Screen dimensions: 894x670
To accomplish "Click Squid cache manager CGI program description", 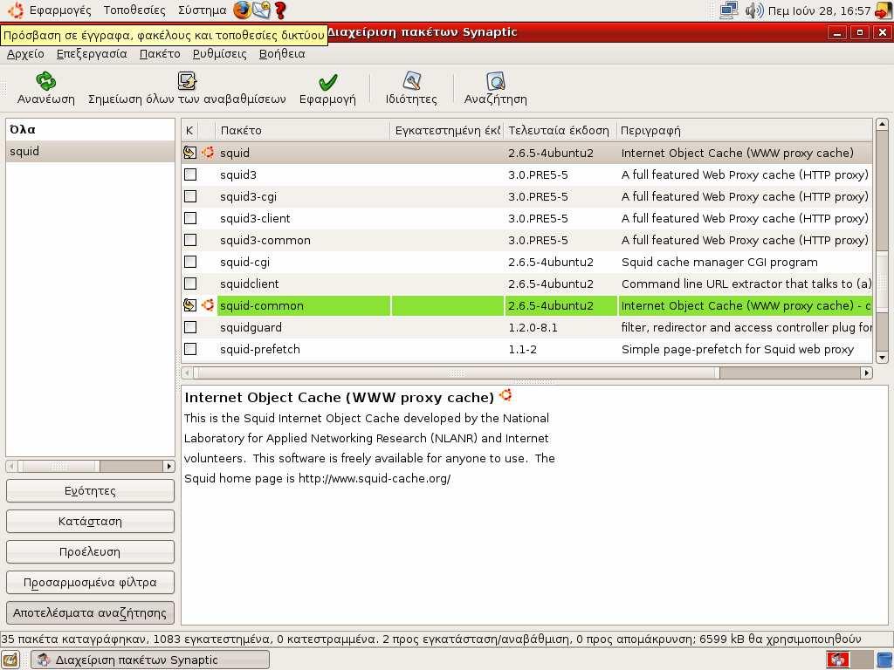I will [719, 262].
